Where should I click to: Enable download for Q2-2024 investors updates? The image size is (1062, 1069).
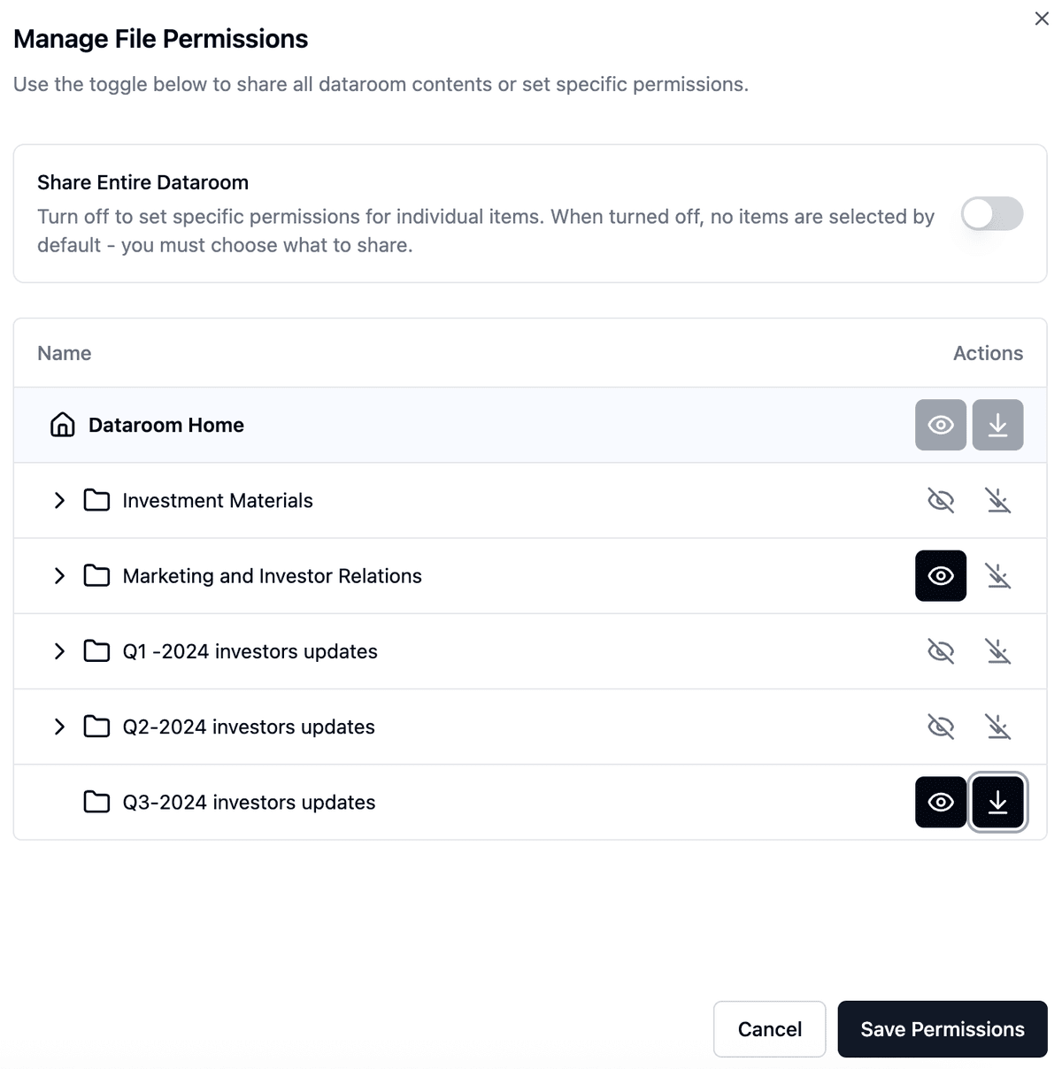point(997,727)
